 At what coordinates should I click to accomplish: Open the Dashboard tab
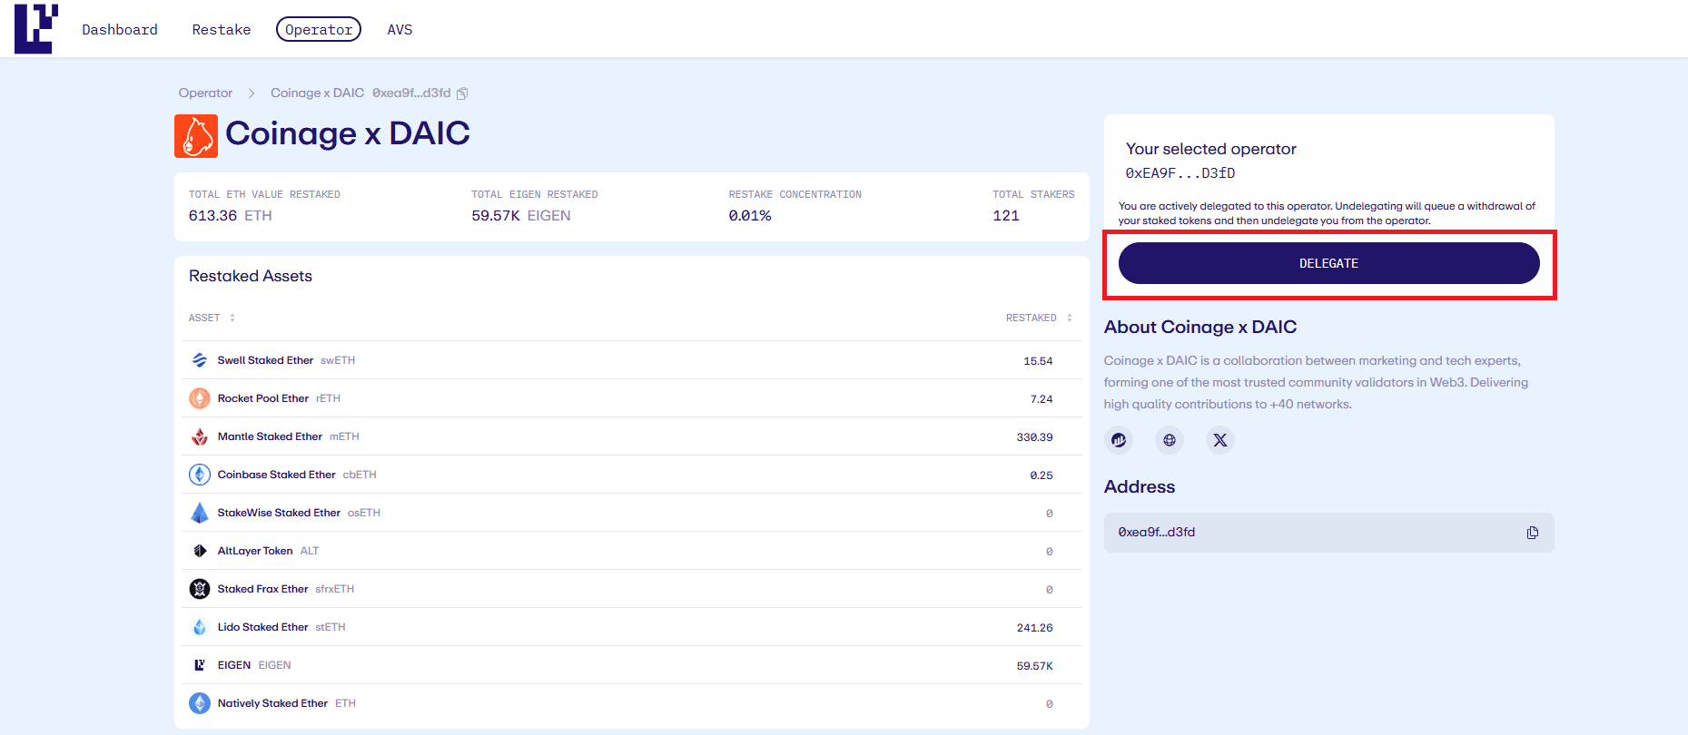coord(120,30)
